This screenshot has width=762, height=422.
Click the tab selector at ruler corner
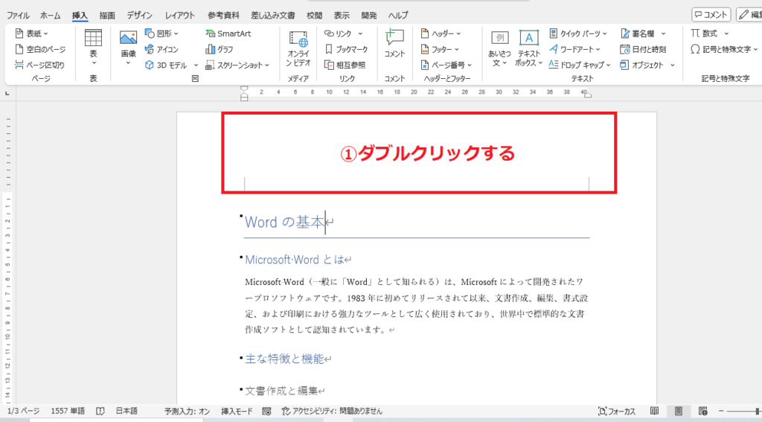7,93
